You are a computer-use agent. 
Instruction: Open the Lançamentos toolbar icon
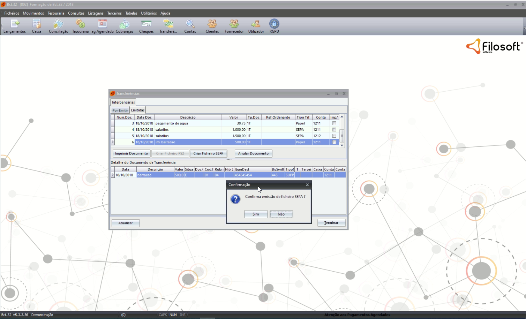pos(15,24)
